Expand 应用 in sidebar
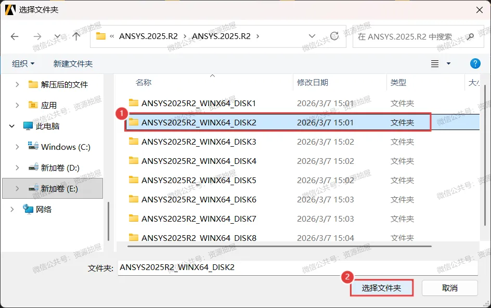Image resolution: width=491 pixels, height=308 pixels. (x=17, y=105)
